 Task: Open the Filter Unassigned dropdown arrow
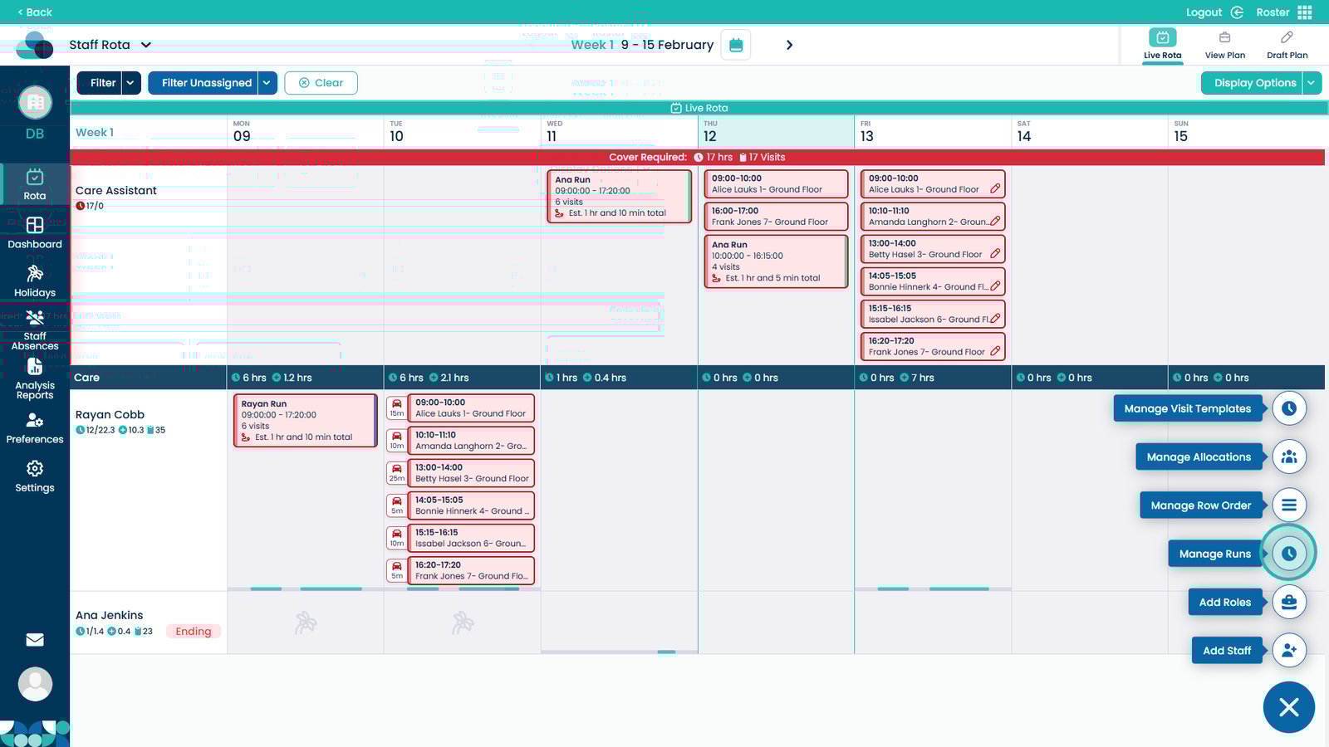267,83
